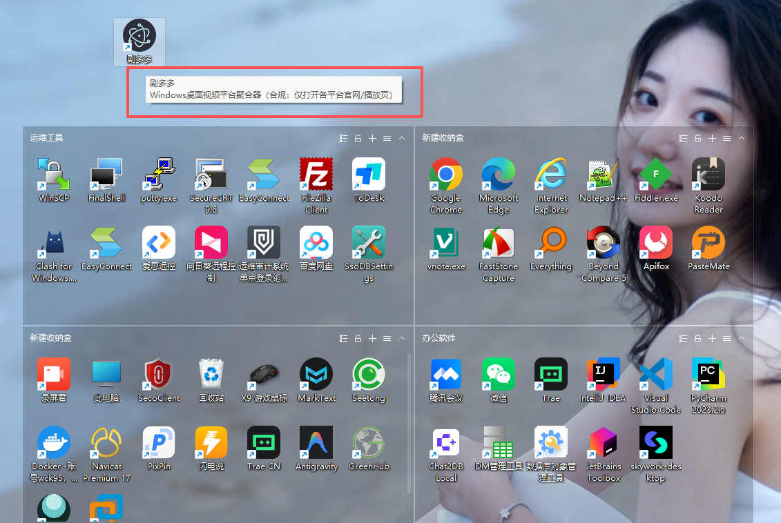
Task: Open the 剧多多 desktop shortcut
Action: coord(139,41)
